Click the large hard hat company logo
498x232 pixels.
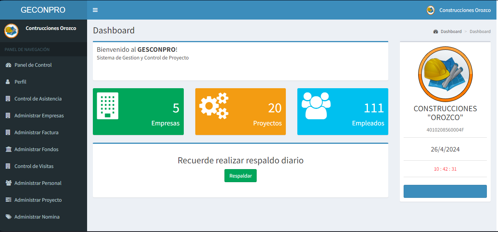tap(445, 74)
